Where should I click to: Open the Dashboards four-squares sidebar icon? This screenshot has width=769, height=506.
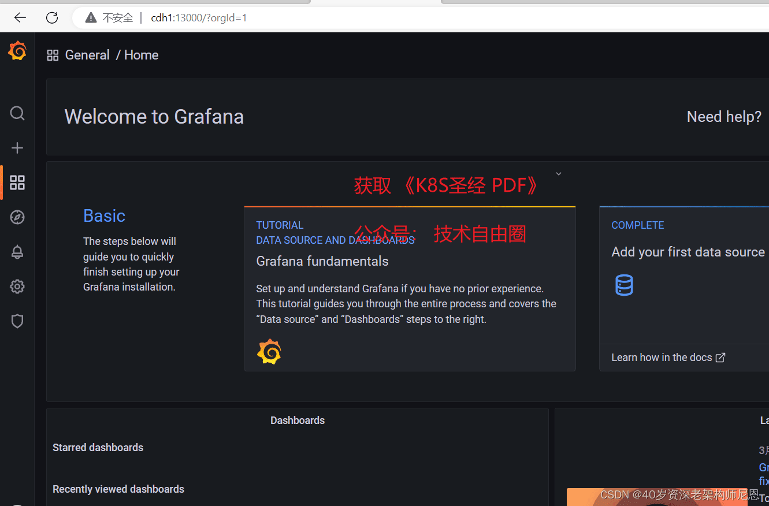[17, 183]
